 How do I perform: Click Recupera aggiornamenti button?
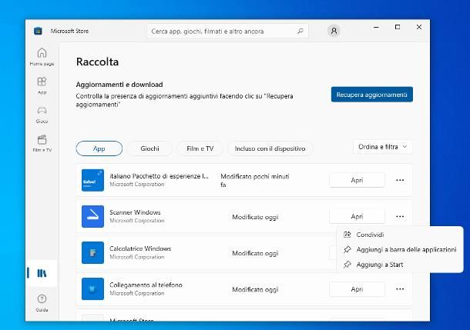[x=371, y=95]
